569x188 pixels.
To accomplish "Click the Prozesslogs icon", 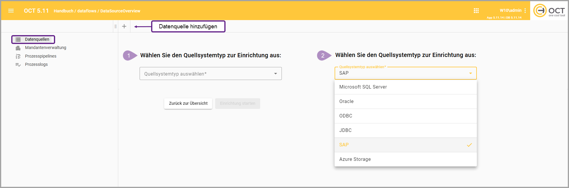I will coord(18,65).
